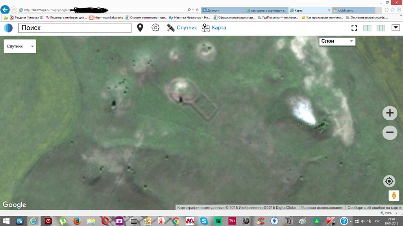The width and height of the screenshot is (403, 226).
Task: Show hidden tray icons arrow
Action: pos(351,221)
